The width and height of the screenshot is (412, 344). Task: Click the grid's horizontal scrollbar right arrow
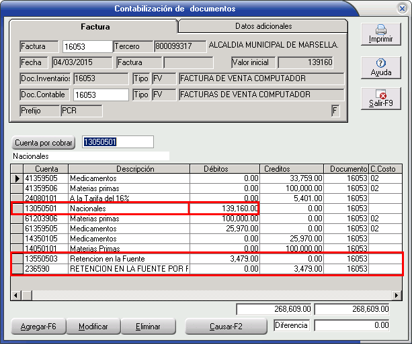(398, 295)
